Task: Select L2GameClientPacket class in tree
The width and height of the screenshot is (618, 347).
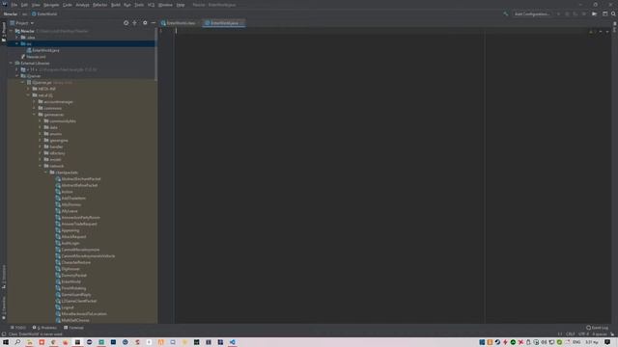Action: [79, 301]
